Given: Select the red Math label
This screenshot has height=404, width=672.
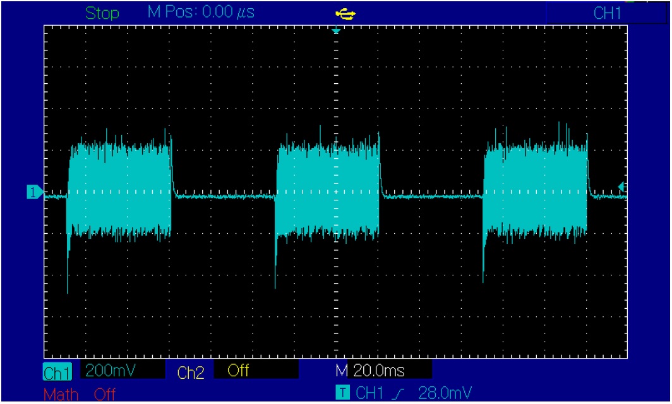Looking at the screenshot, I should coord(61,395).
